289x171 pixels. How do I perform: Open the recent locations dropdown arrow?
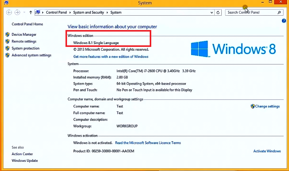tap(24, 12)
